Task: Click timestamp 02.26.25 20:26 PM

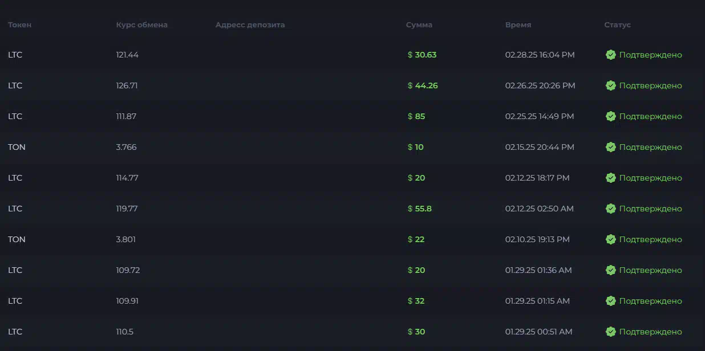Action: [540, 85]
